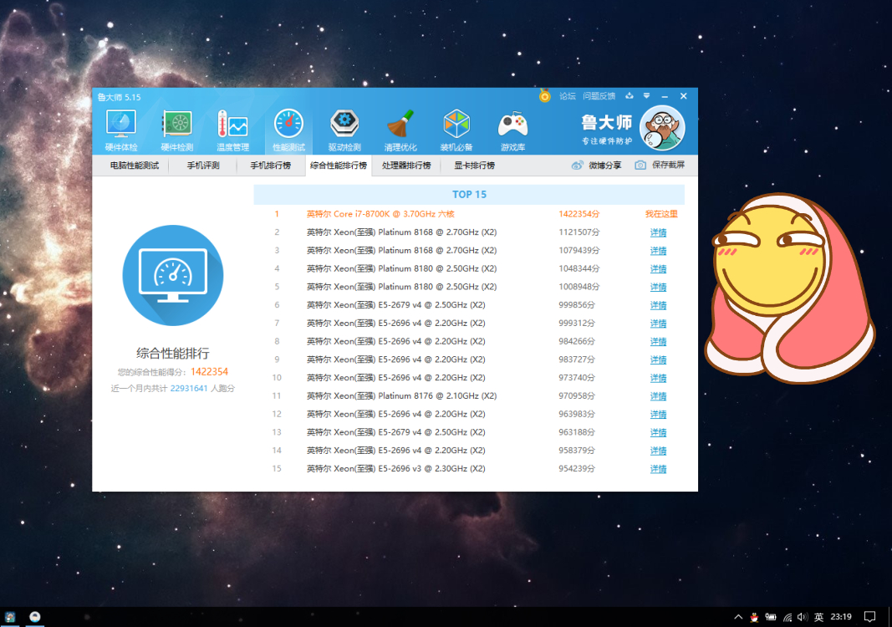Open the title bar dropdown menu arrow
This screenshot has height=627, width=892.
pos(646,95)
